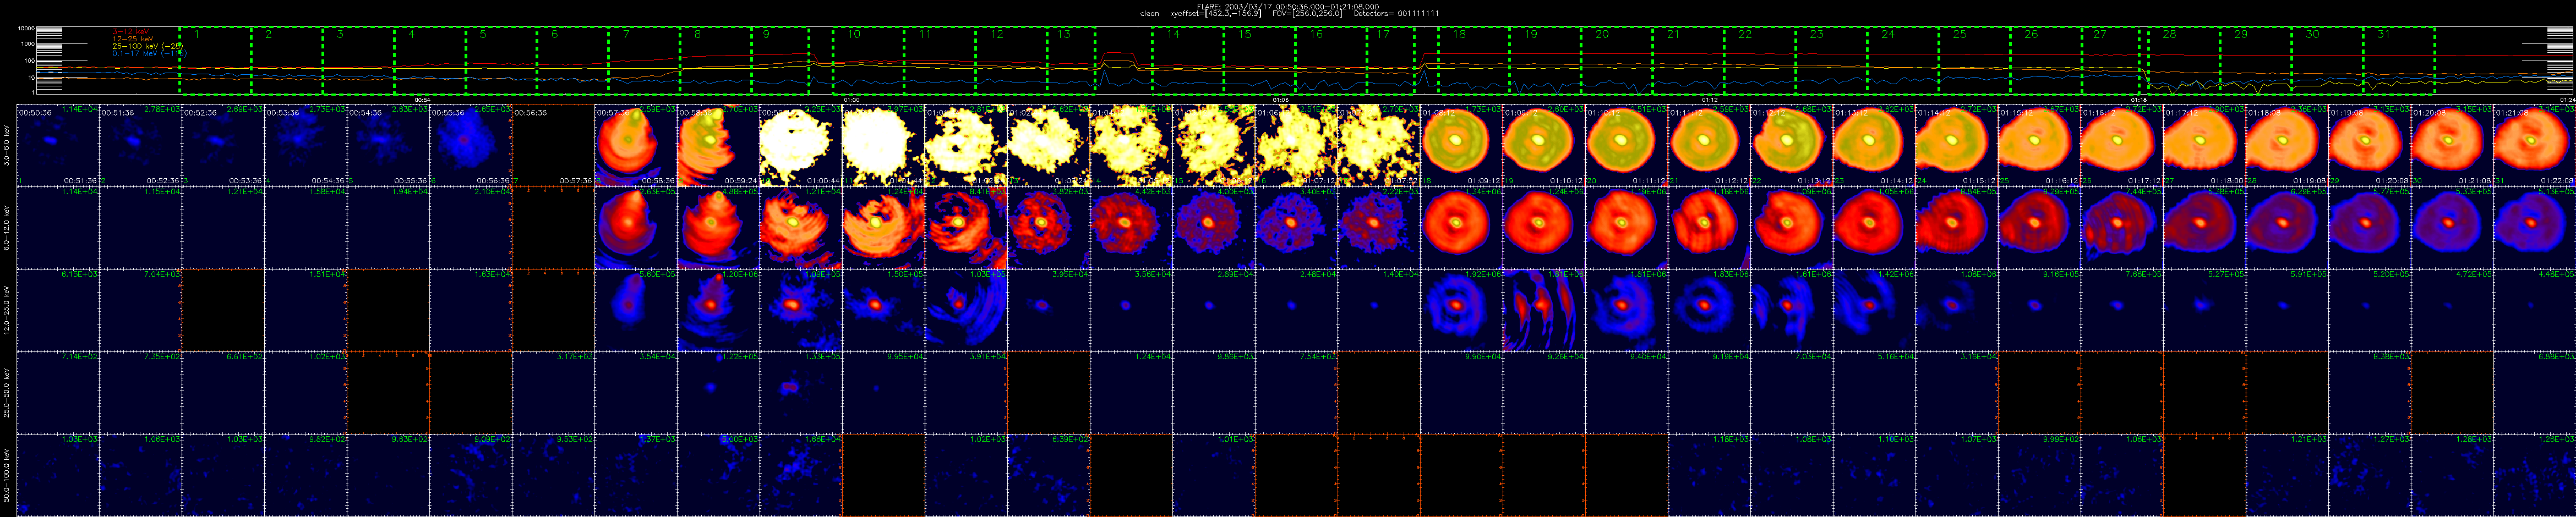The image size is (2576, 517).
Task: Click the FLARE date and time title text
Action: [1288, 6]
